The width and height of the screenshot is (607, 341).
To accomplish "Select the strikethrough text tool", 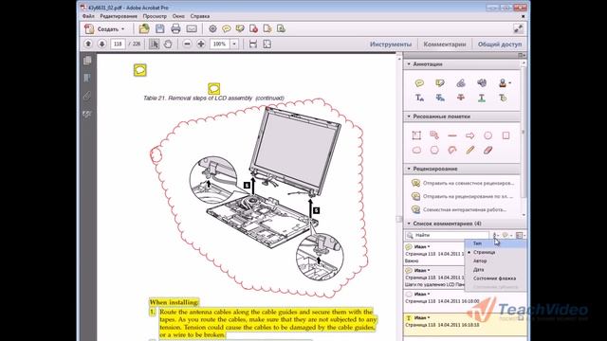I will [x=461, y=98].
